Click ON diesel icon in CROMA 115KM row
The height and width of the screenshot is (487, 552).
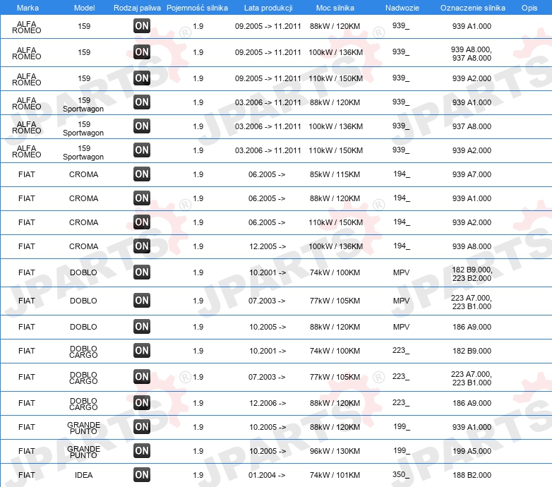point(142,174)
